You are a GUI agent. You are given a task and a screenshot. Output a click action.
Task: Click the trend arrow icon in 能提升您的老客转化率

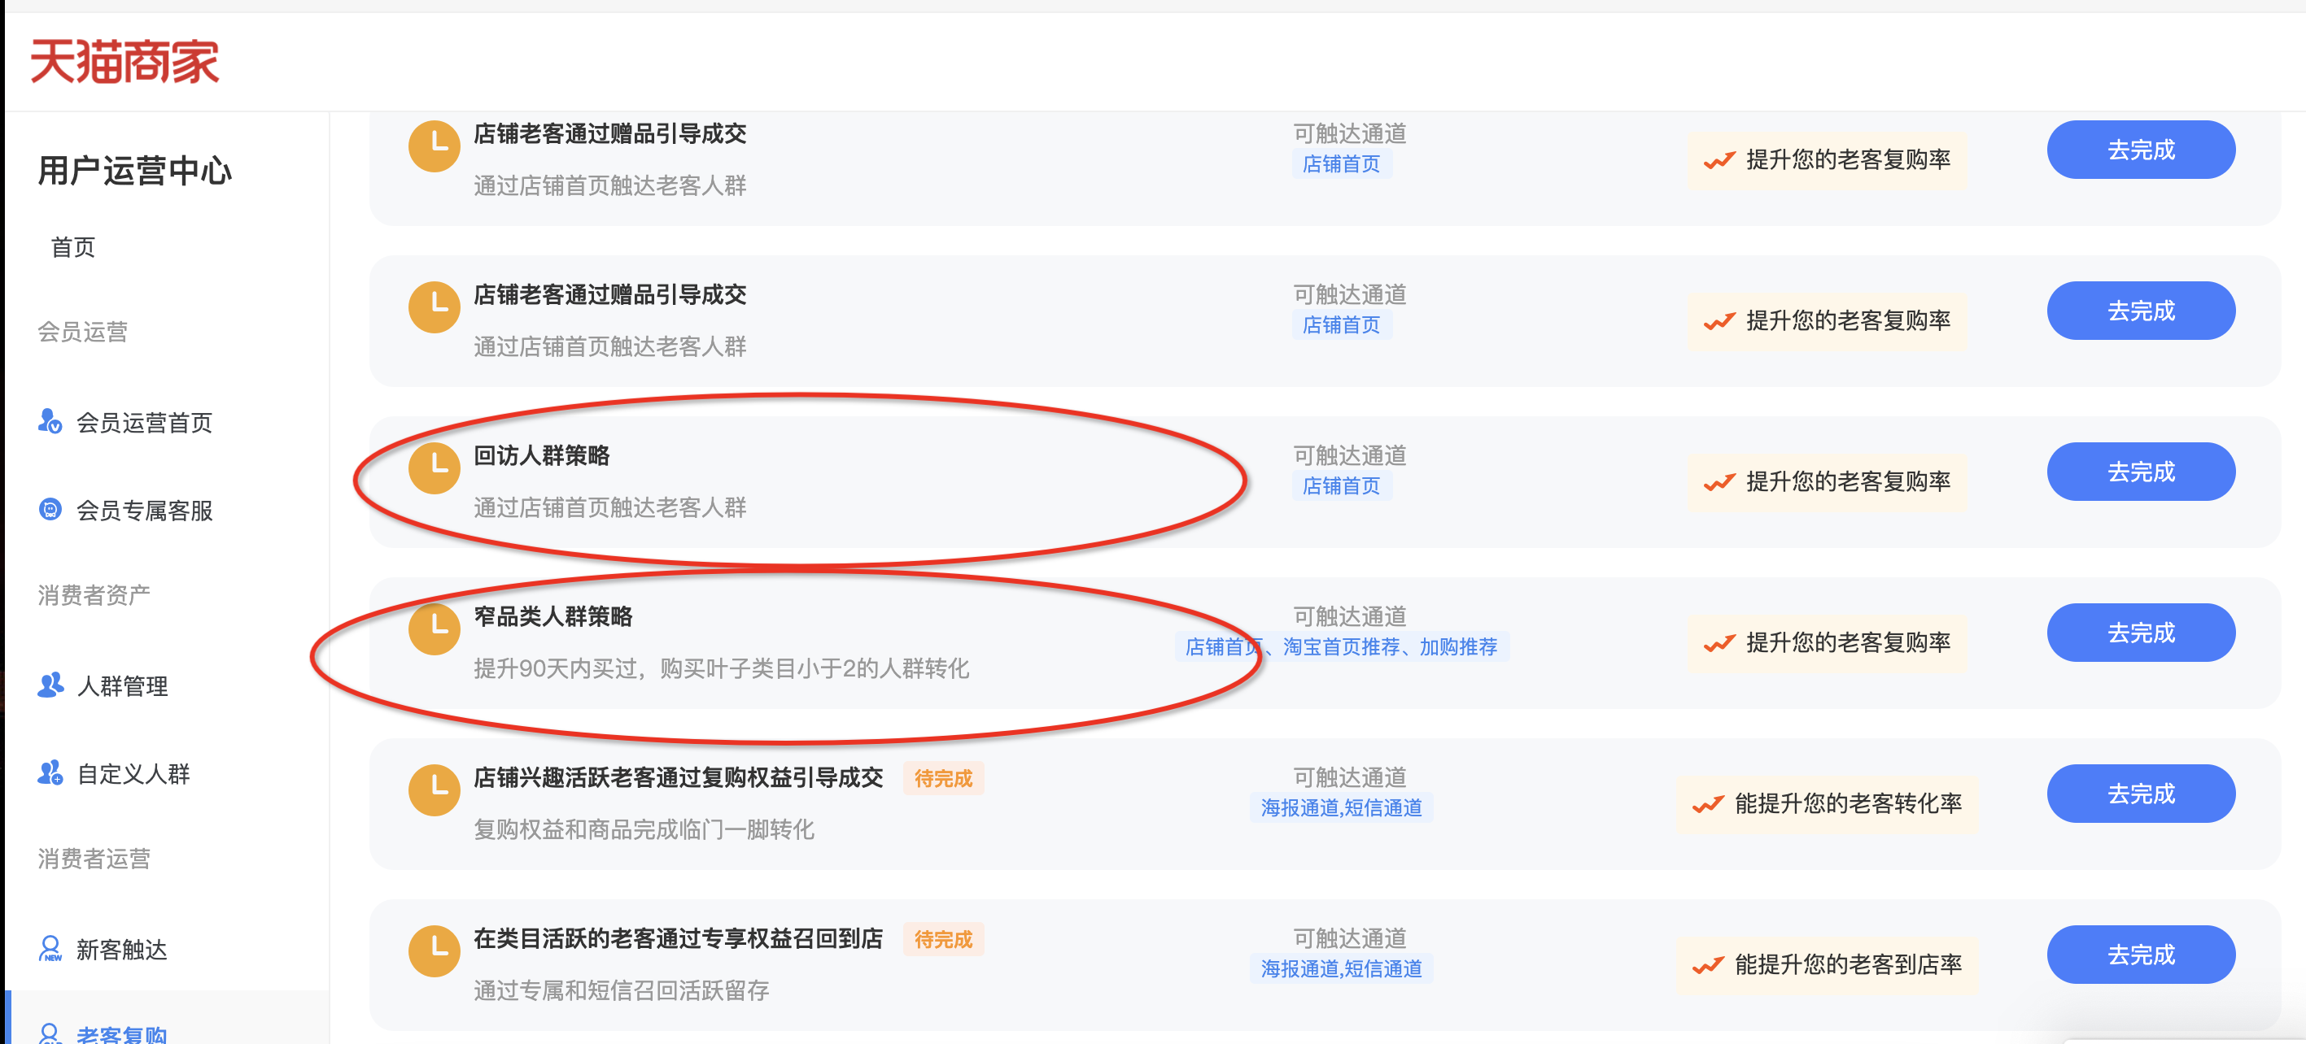[x=1707, y=804]
